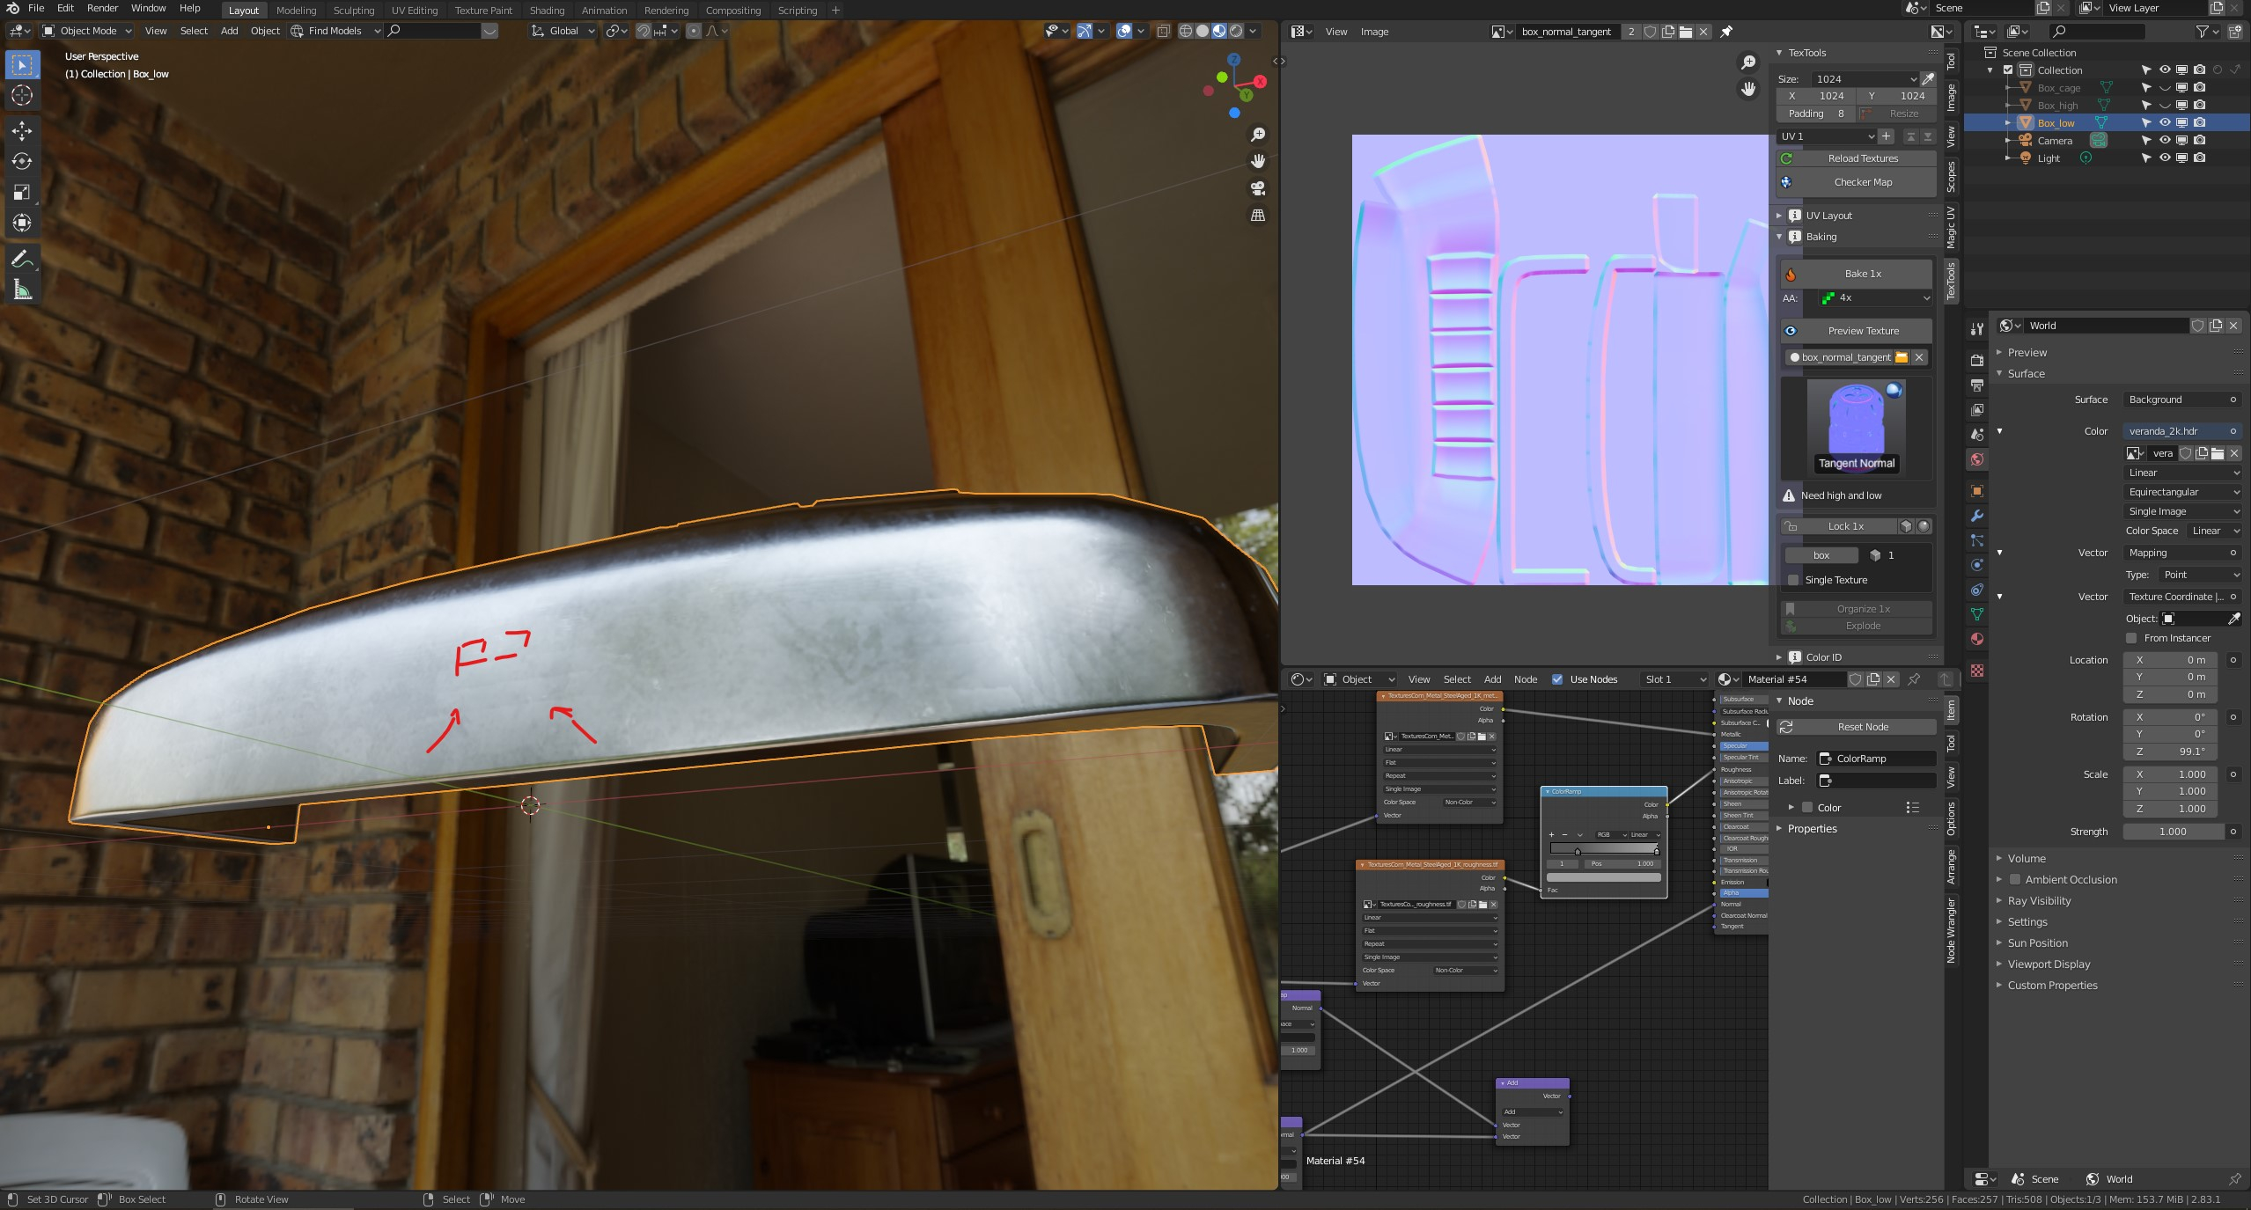Click the Lock 1x button

[x=1838, y=526]
